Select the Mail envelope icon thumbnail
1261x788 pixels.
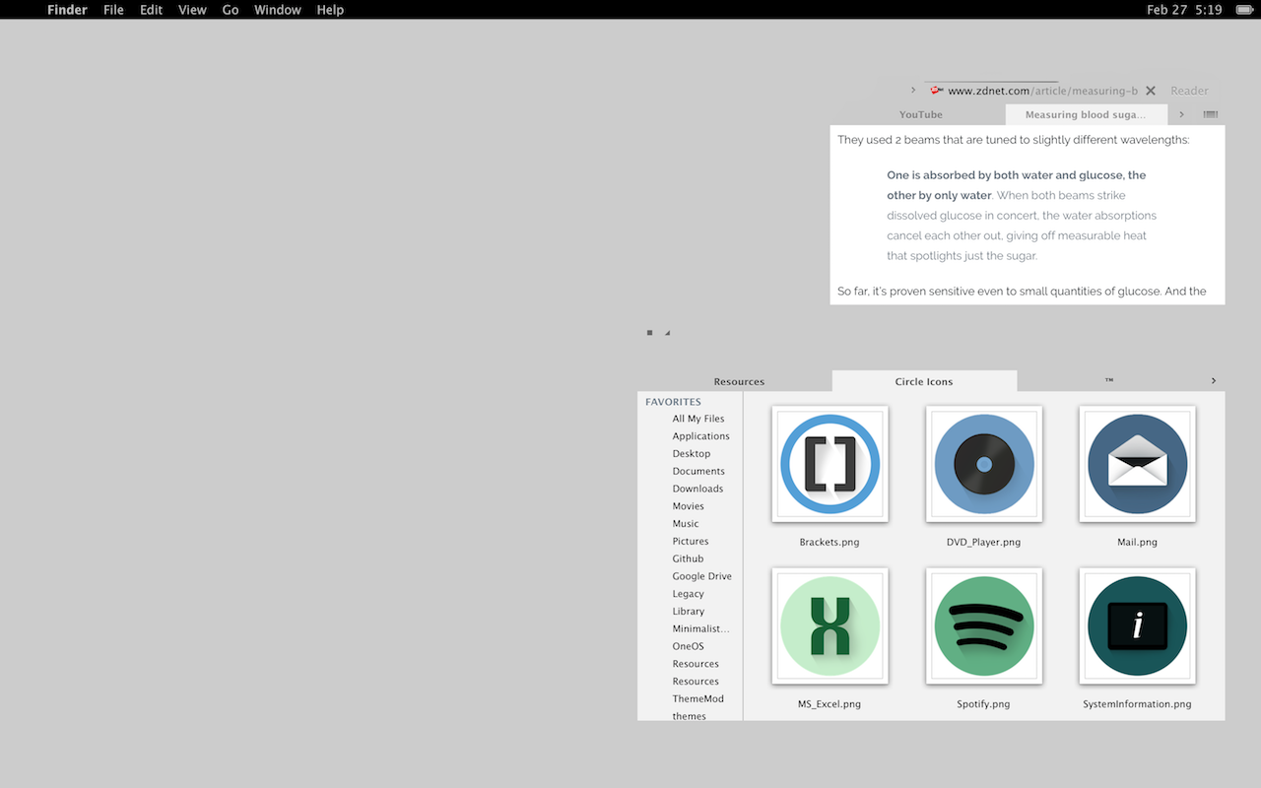coord(1137,464)
